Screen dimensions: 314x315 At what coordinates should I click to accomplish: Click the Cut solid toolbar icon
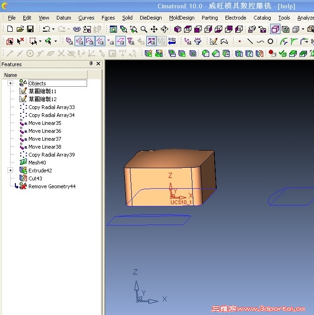click(x=259, y=54)
